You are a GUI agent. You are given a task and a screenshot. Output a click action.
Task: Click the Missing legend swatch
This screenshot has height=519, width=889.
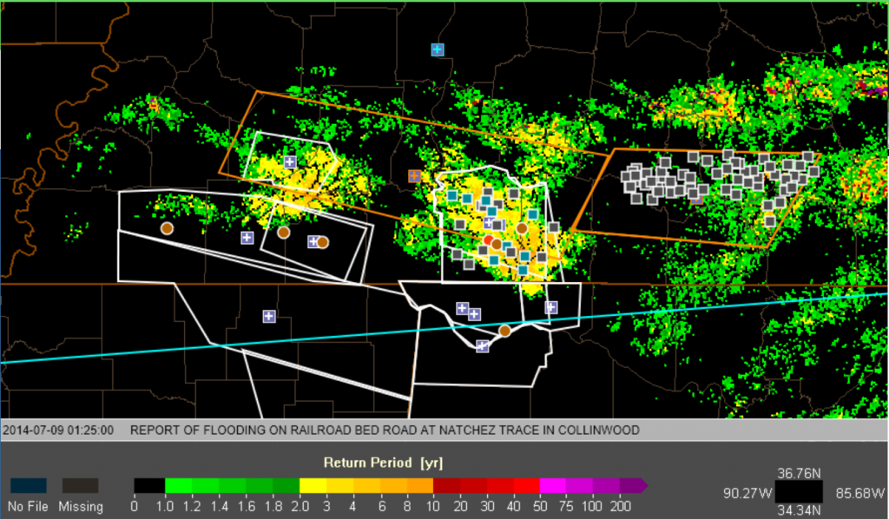click(80, 485)
